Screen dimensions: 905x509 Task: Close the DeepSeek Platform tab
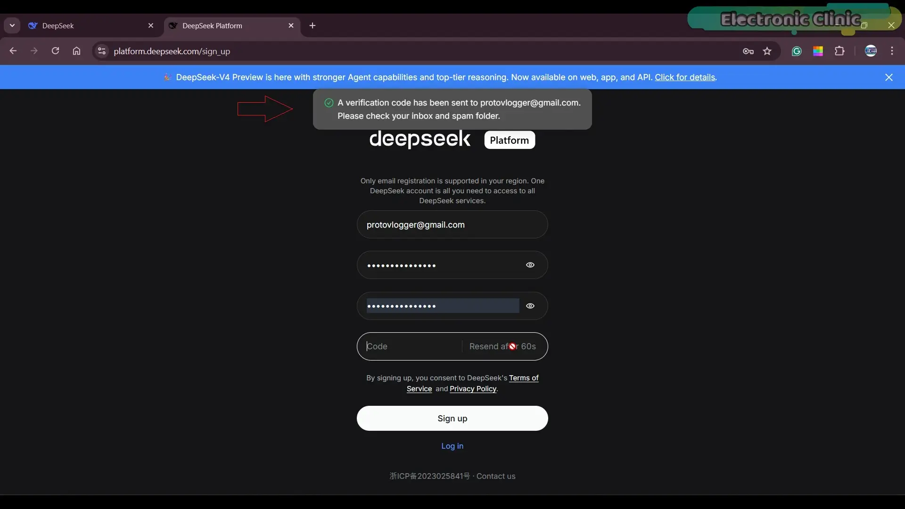291,25
